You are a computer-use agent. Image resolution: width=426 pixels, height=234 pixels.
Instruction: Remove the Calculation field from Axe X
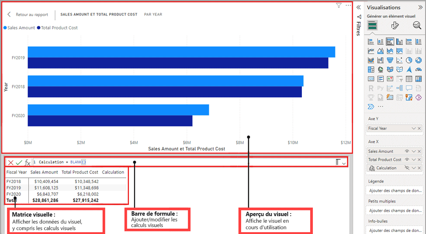tap(419, 168)
